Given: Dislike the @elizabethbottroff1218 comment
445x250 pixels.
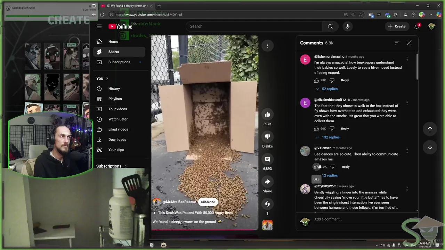Looking at the screenshot, I should click(332, 128).
